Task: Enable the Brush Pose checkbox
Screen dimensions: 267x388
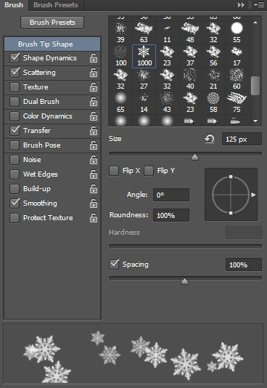Action: click(15, 145)
